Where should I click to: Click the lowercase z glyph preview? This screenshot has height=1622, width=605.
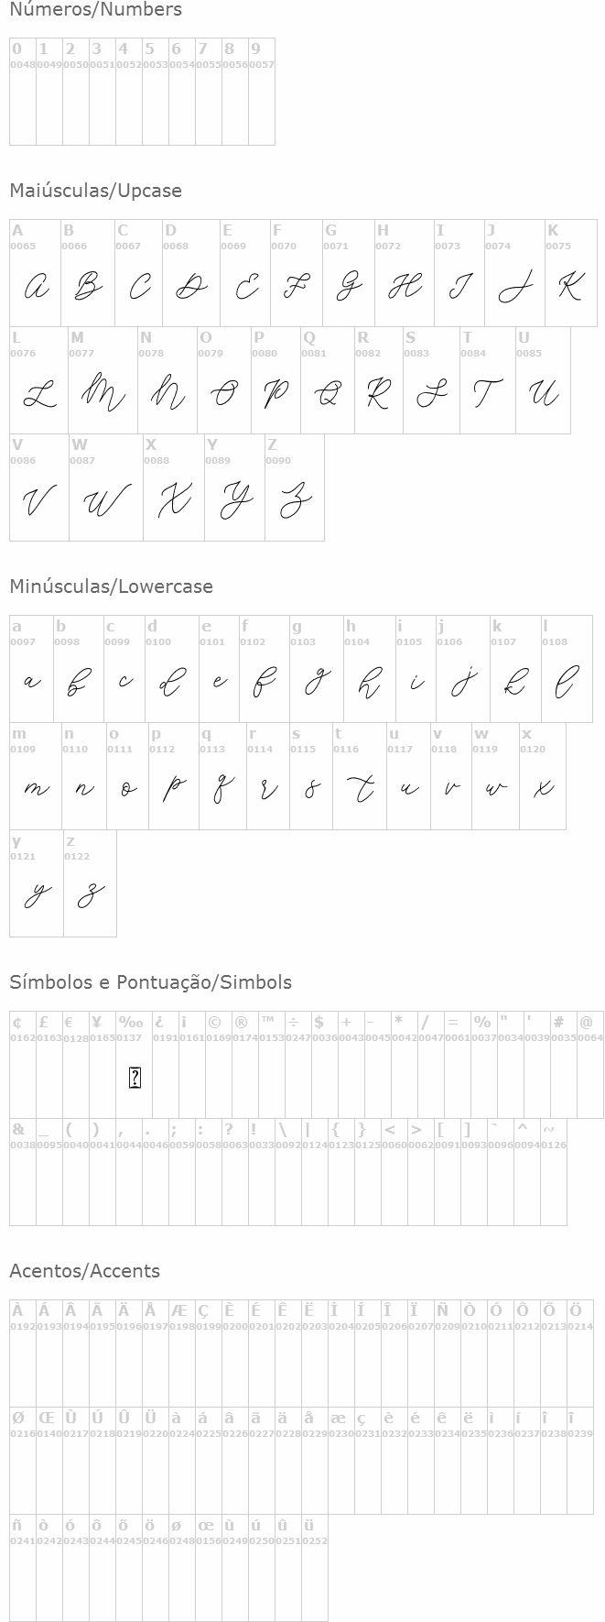coord(90,895)
